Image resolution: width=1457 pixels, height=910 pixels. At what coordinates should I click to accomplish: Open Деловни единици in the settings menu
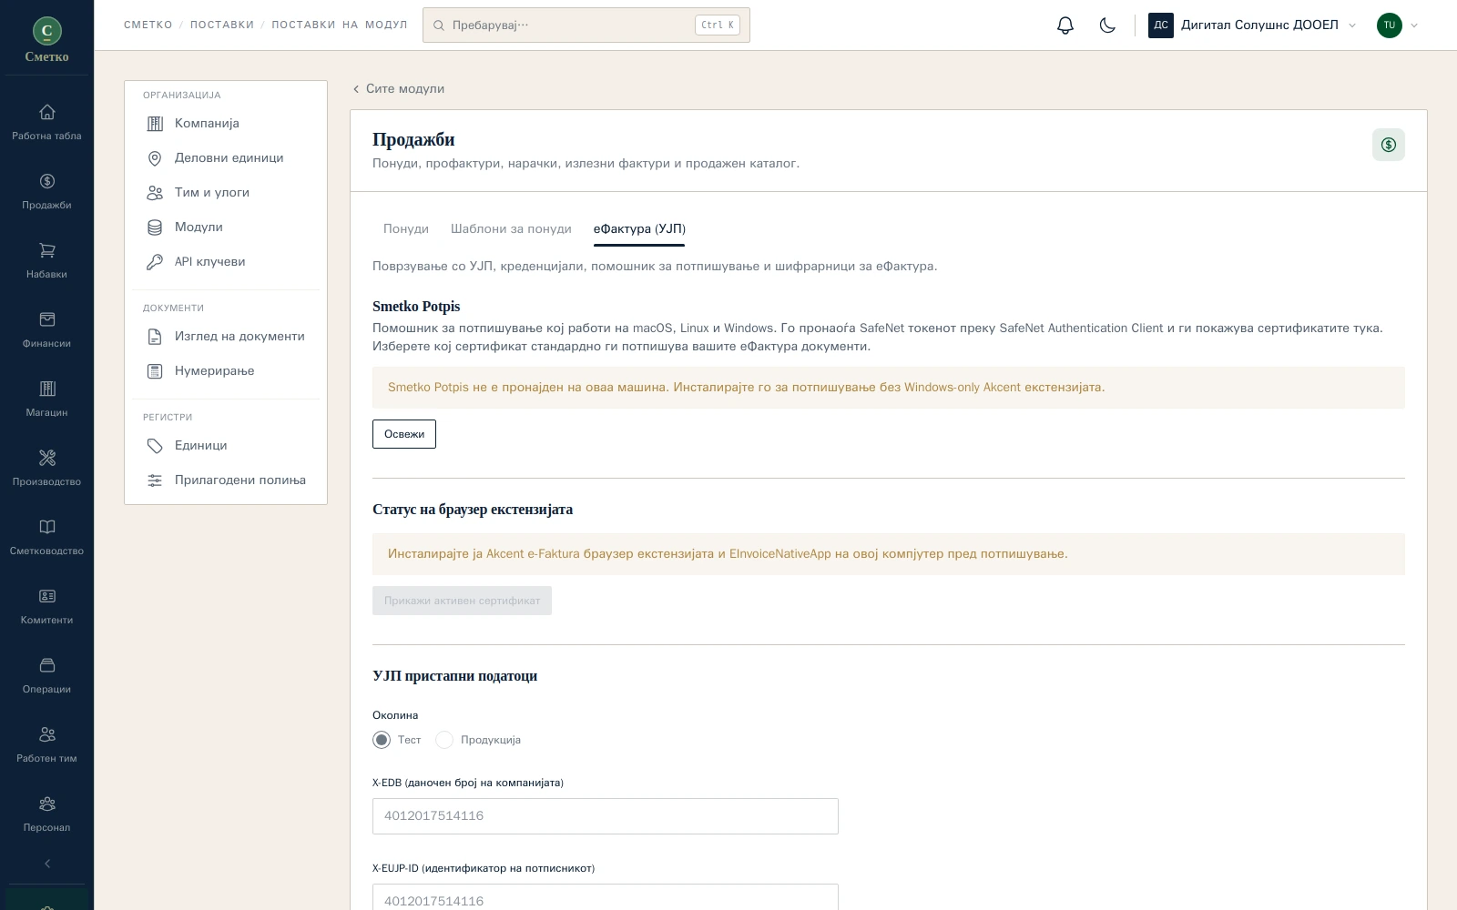(x=226, y=158)
